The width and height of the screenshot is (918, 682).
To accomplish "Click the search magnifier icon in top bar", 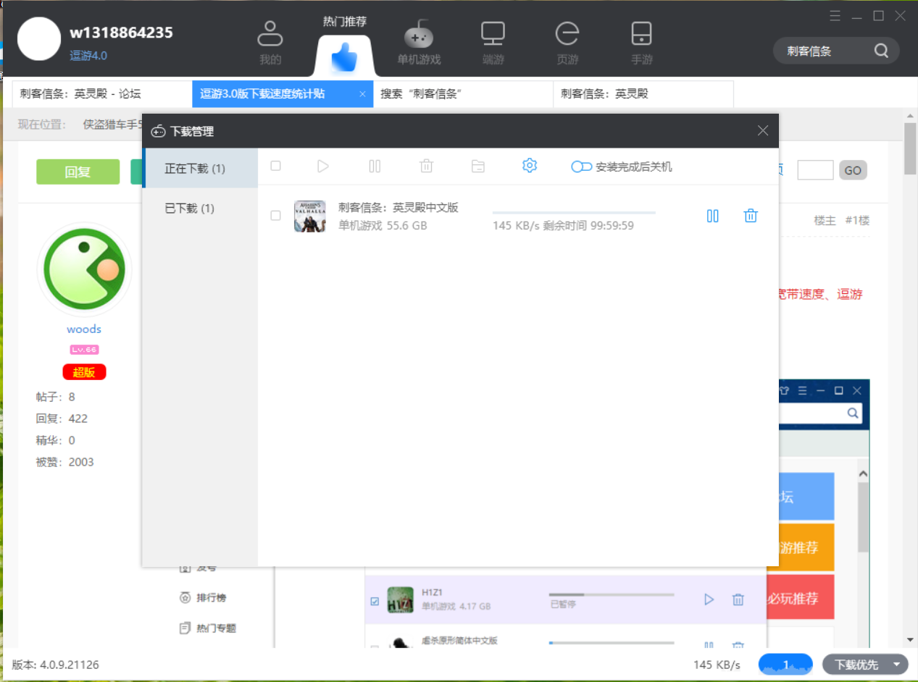I will coord(881,51).
